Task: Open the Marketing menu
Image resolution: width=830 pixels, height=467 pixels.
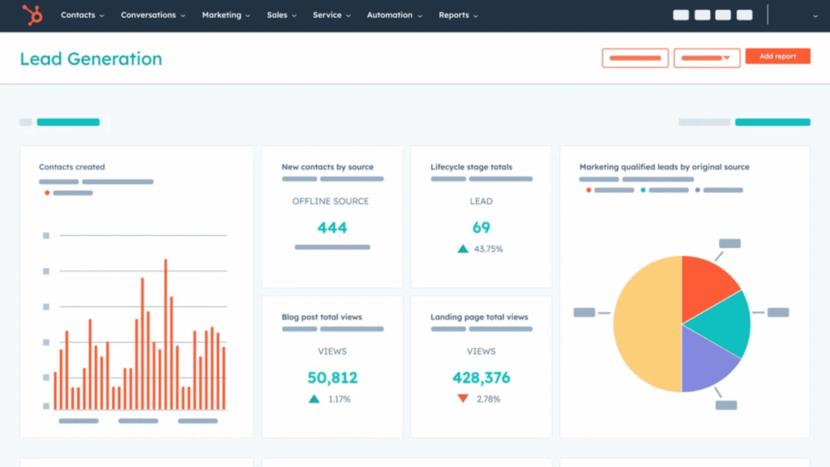Action: click(x=226, y=15)
